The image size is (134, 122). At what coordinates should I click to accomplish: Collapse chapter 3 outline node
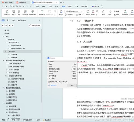pos(3,88)
